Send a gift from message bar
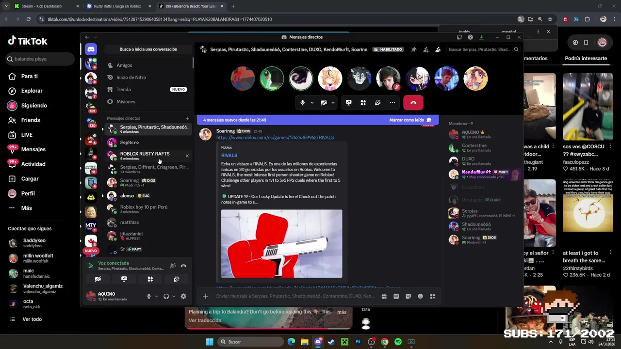This screenshot has width=621, height=349. tap(384, 296)
